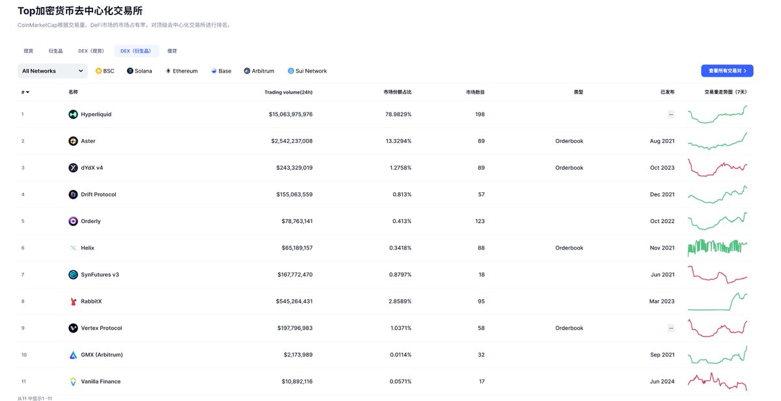View Vanilla Finance's 7-day volume chart
Screen dimensions: 781x401
click(x=718, y=382)
